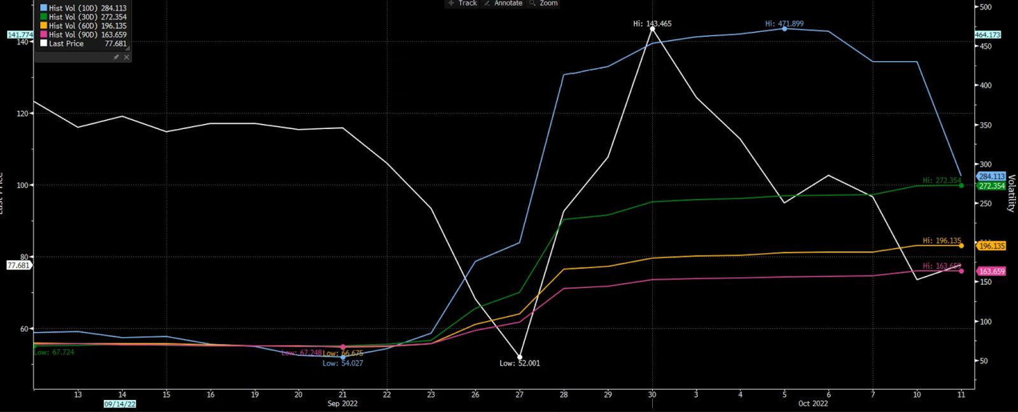The width and height of the screenshot is (1018, 412).
Task: Close the legend box with the X icon
Action: pos(127,57)
